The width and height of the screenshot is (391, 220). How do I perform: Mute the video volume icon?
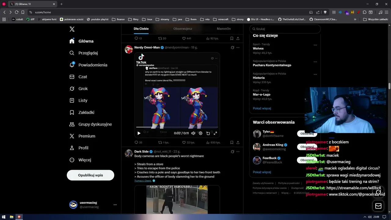(193, 133)
